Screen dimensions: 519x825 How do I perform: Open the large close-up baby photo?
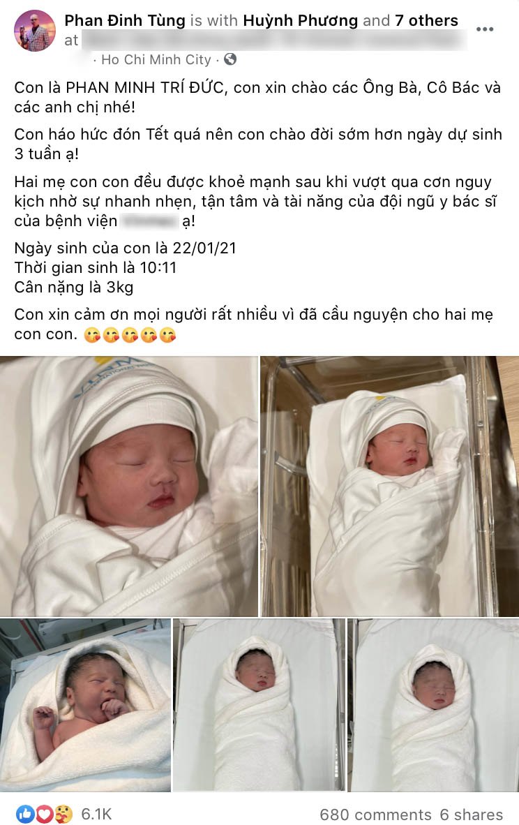tap(129, 486)
